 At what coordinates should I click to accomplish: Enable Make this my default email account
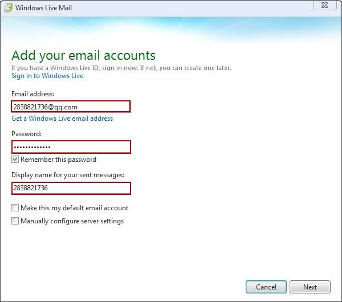point(15,207)
